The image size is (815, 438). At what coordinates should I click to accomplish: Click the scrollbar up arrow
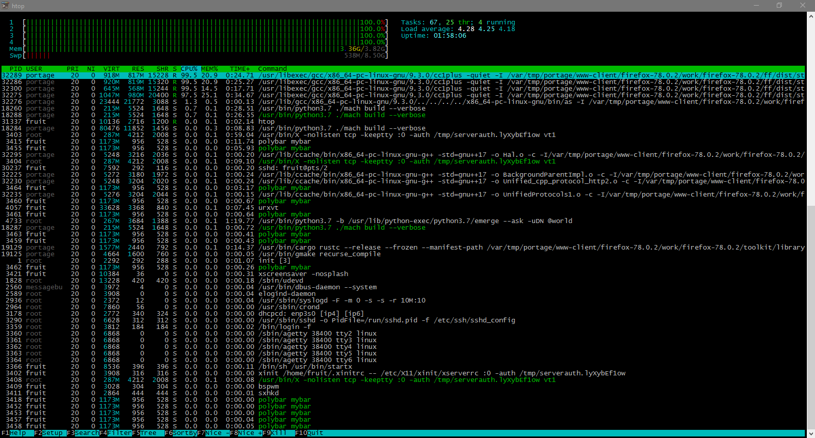(811, 16)
